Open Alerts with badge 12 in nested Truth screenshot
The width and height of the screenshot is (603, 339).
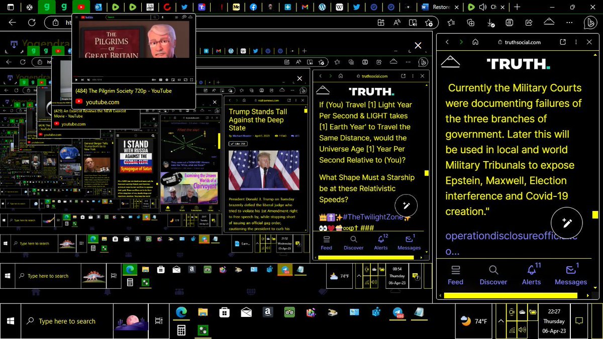381,242
